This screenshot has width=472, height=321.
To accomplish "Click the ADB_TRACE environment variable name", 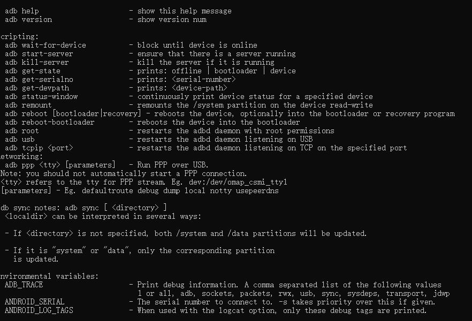I will pyautogui.click(x=24, y=285).
